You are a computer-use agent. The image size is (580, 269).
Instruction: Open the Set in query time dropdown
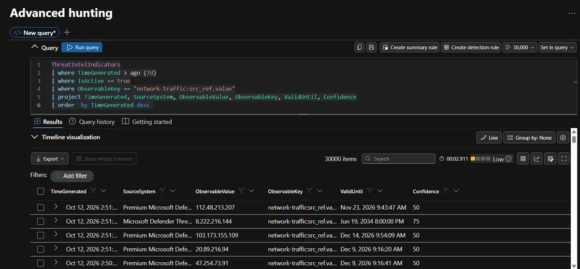tap(557, 47)
